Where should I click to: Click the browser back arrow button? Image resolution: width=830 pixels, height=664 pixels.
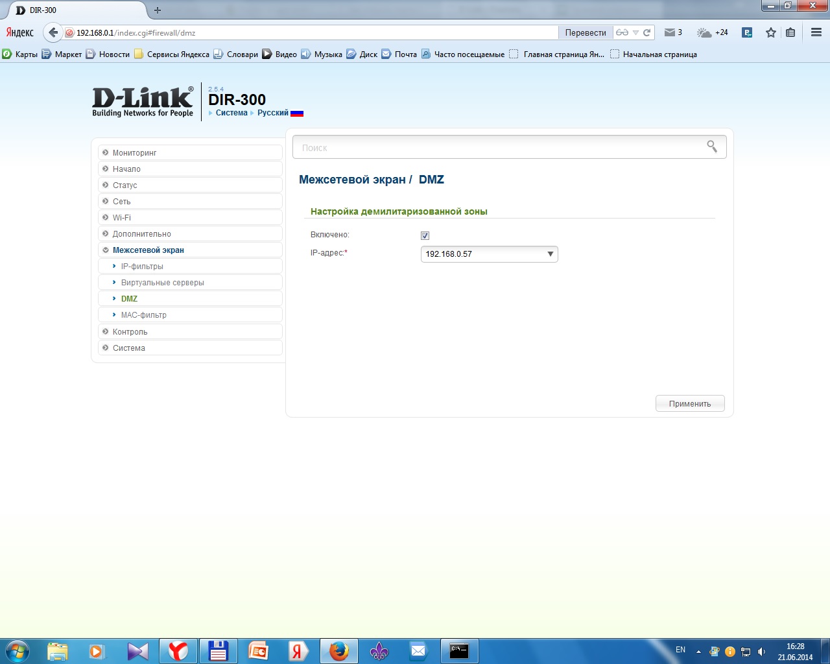tap(53, 32)
